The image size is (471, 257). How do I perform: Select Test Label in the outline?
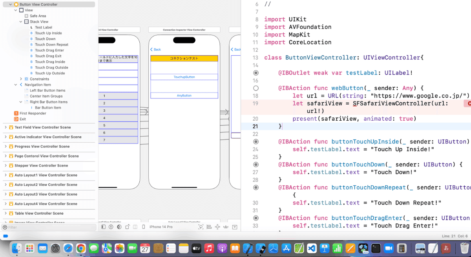coord(44,27)
